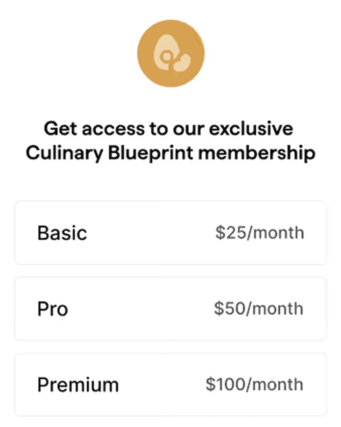The width and height of the screenshot is (341, 427).
Task: Click the $50/month price text
Action: coord(259,309)
